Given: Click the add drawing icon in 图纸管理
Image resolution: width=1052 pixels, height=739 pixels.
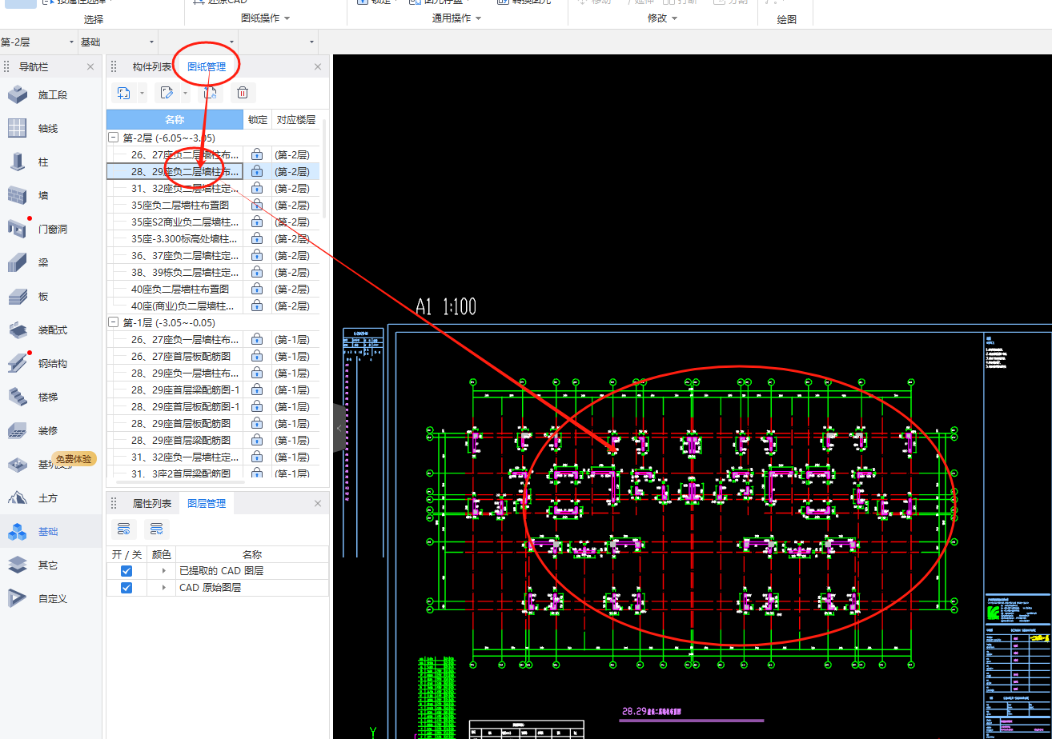Looking at the screenshot, I should tap(124, 93).
